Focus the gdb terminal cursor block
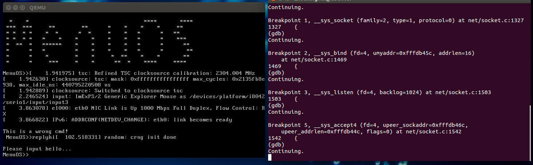Image resolution: width=533 pixels, height=165 pixels. point(270,157)
